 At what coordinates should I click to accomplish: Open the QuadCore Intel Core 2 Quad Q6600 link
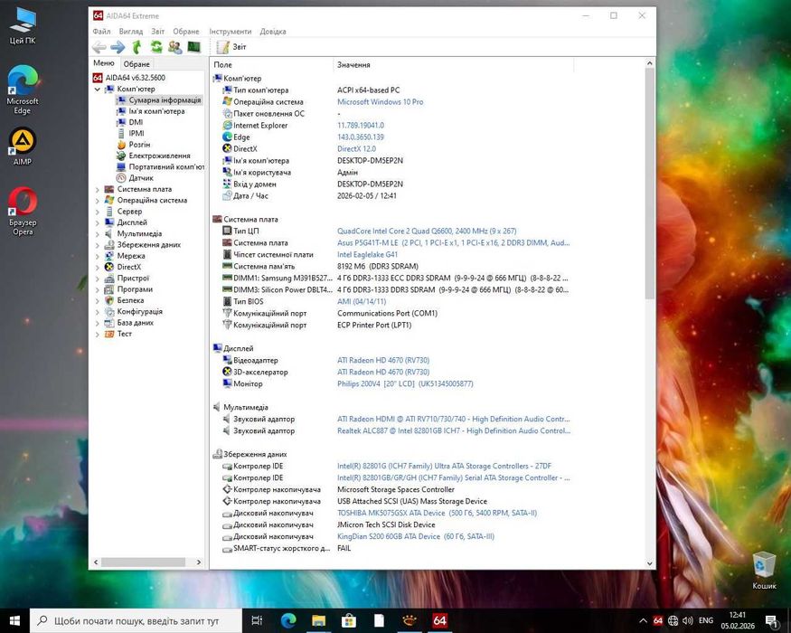[x=427, y=231]
